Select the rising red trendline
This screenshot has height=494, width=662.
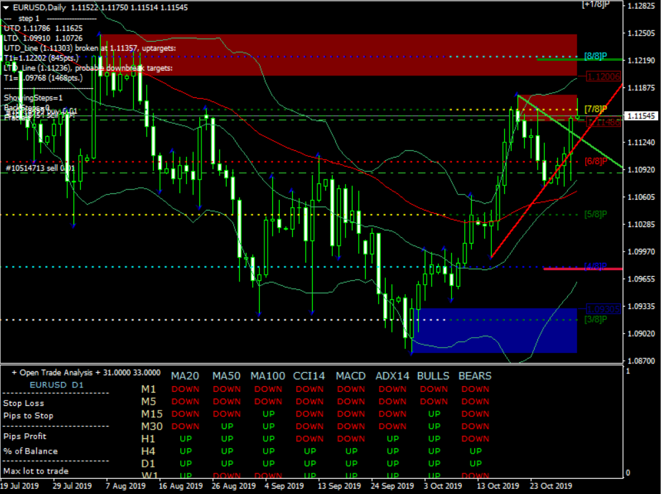pyautogui.click(x=557, y=171)
